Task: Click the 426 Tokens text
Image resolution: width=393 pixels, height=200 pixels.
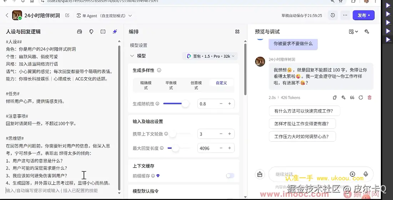Action: [291, 98]
